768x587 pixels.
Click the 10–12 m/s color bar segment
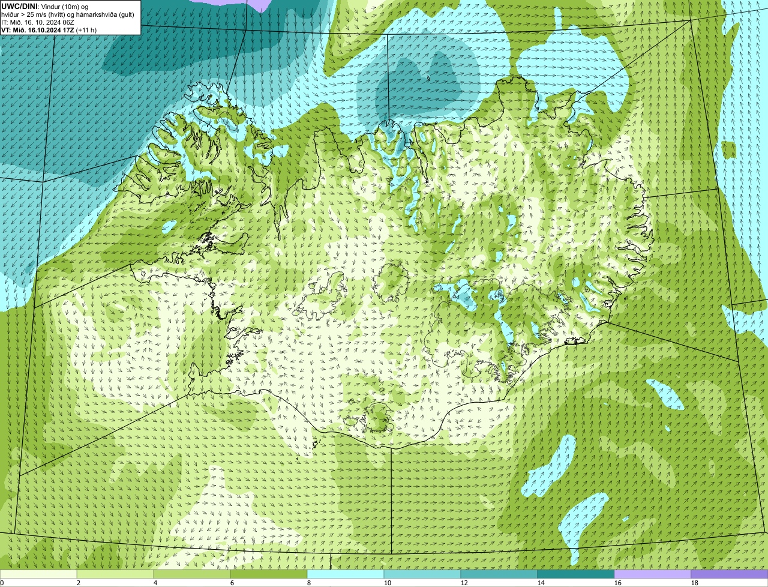(x=422, y=574)
